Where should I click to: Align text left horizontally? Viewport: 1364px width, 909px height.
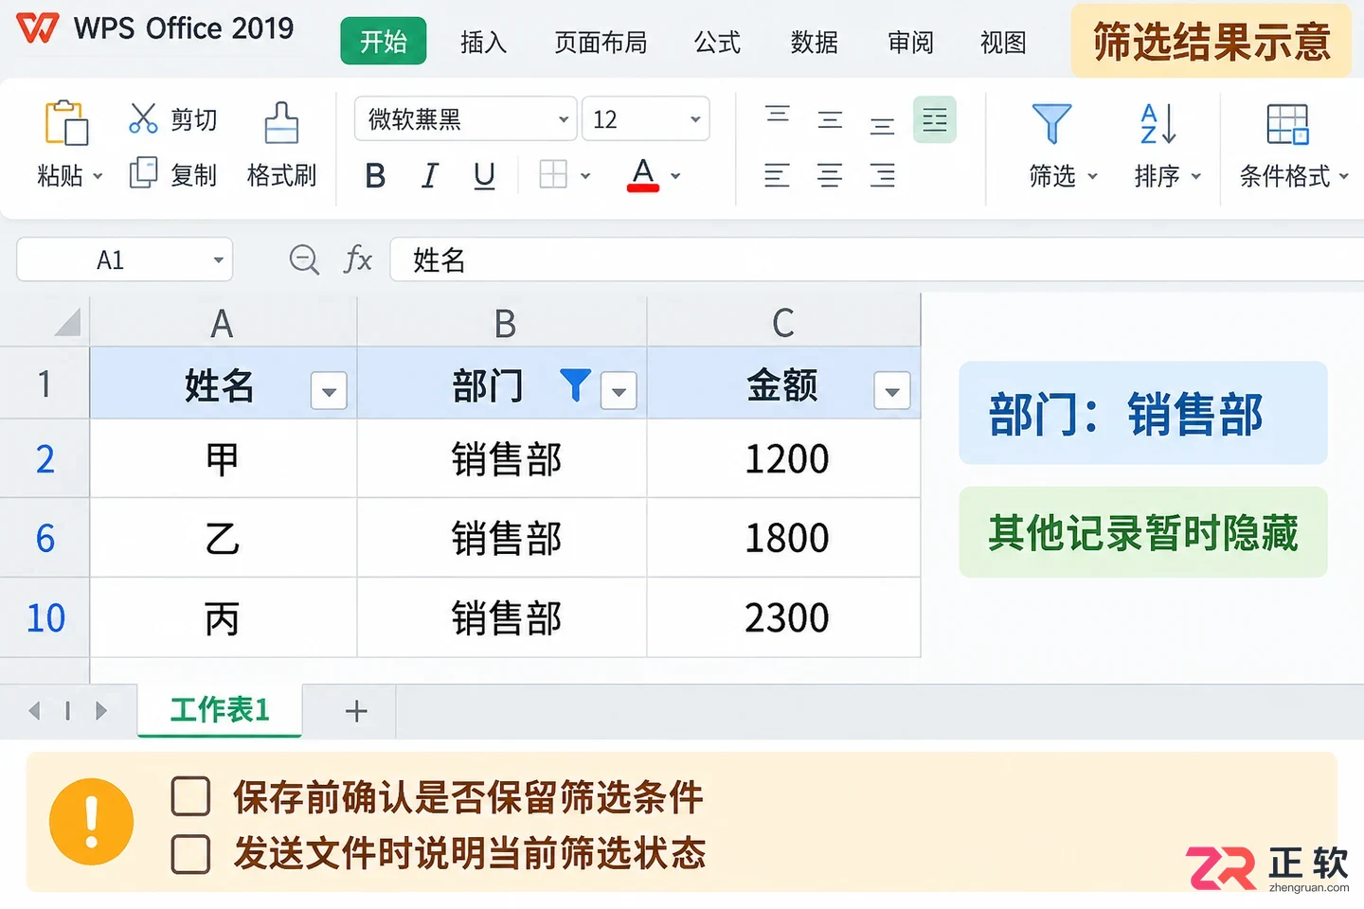click(777, 175)
